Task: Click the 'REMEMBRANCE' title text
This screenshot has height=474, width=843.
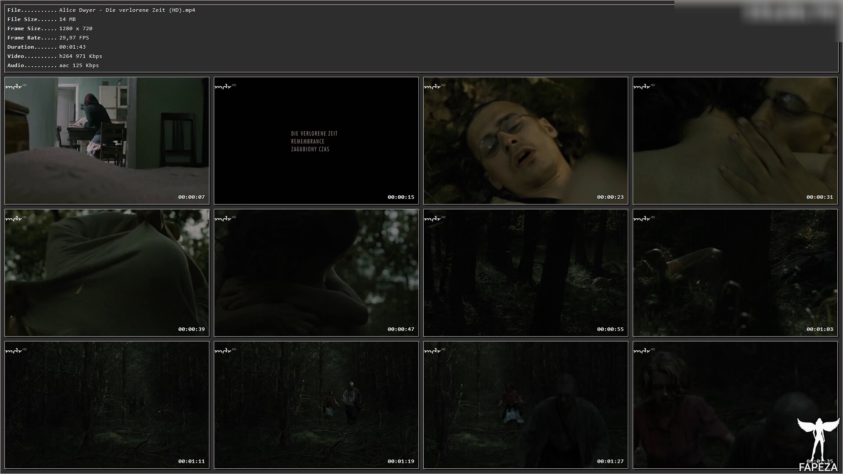Action: [308, 141]
